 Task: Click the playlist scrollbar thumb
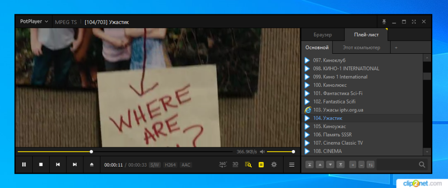click(x=427, y=76)
